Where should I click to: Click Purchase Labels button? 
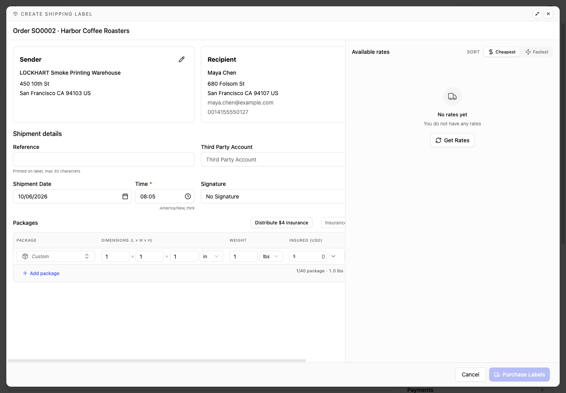tap(519, 375)
